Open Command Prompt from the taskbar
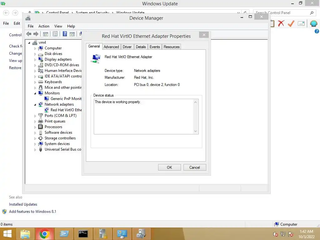Image resolution: width=320 pixels, height=240 pixels. [83, 234]
